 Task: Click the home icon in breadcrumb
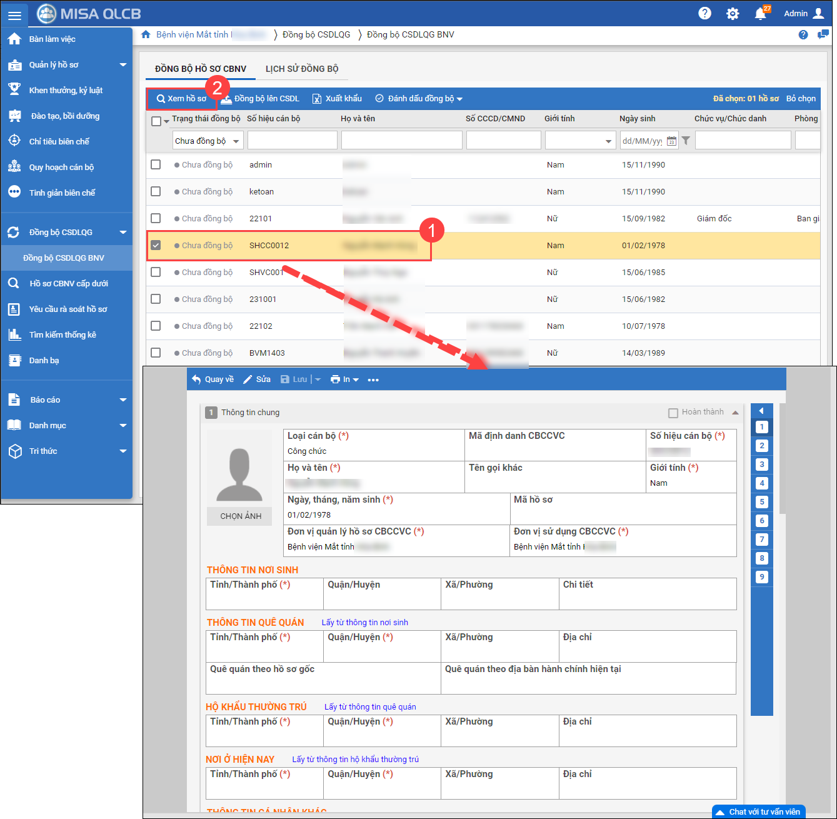(x=146, y=34)
